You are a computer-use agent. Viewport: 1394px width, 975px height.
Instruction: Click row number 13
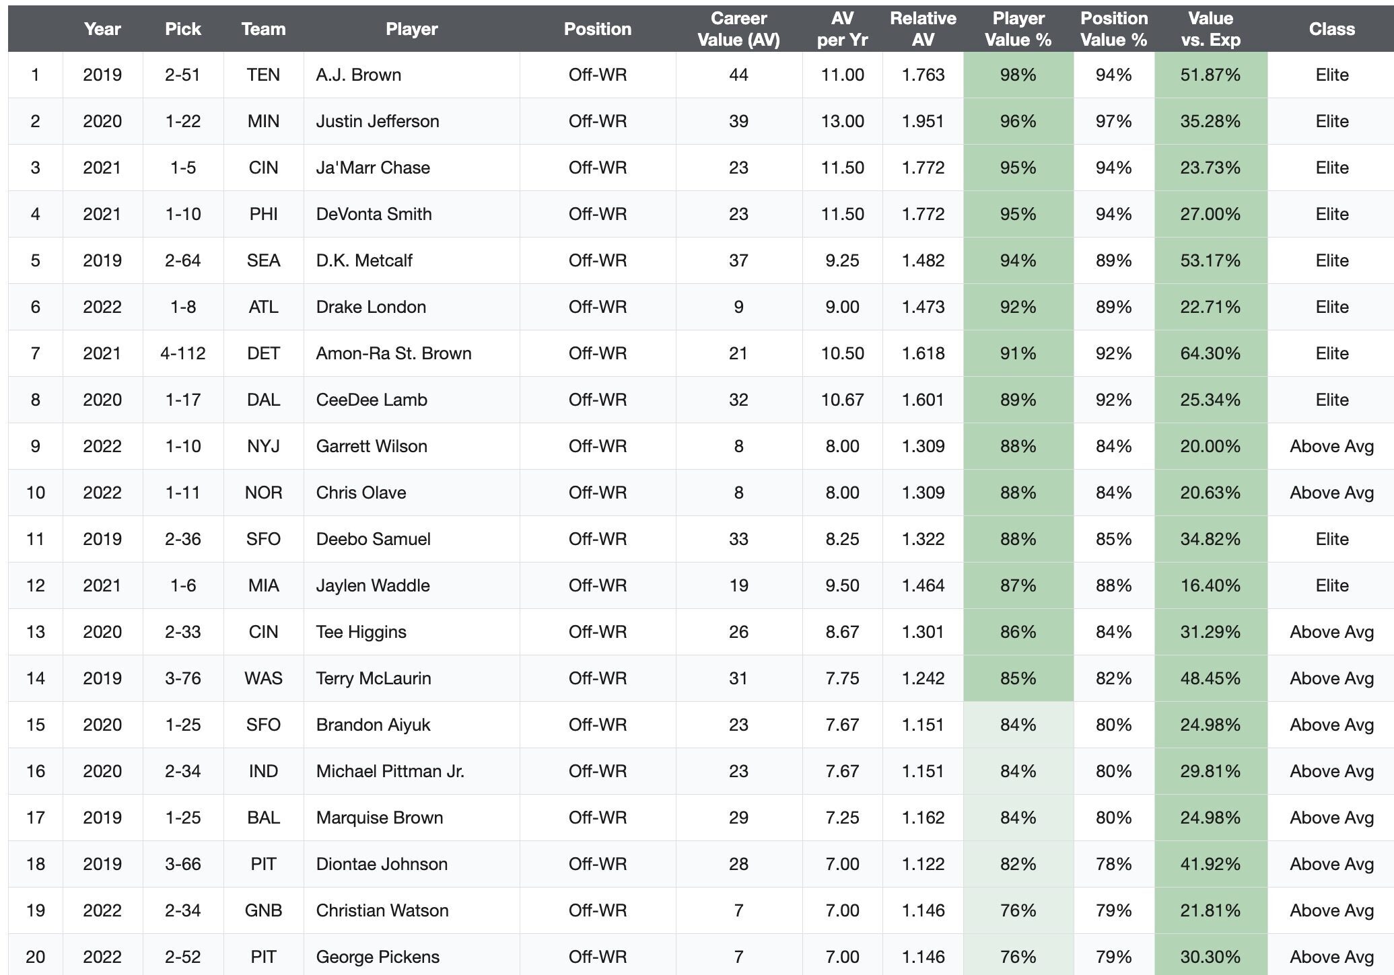[x=35, y=632]
